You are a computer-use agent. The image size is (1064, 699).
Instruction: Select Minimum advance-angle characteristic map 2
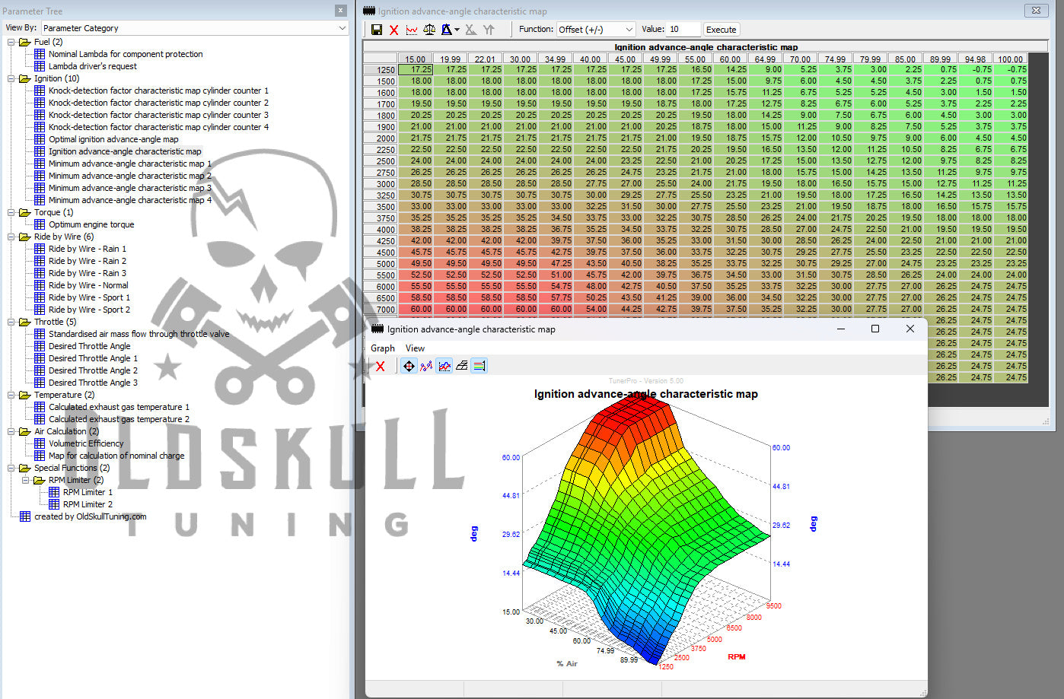click(130, 176)
